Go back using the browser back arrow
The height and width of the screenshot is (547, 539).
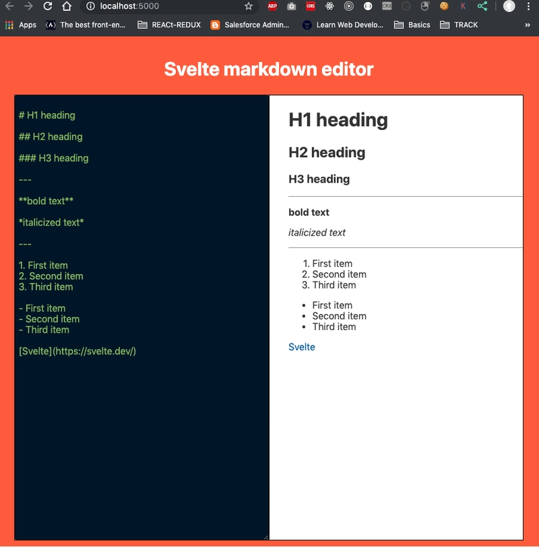tap(9, 6)
